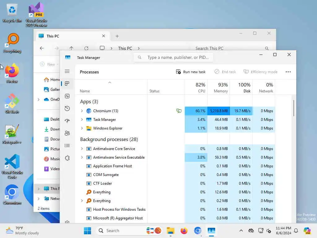The height and width of the screenshot is (238, 317).
Task: Select Visual Studio 2022 Preview desktop icon
Action: coord(36,15)
